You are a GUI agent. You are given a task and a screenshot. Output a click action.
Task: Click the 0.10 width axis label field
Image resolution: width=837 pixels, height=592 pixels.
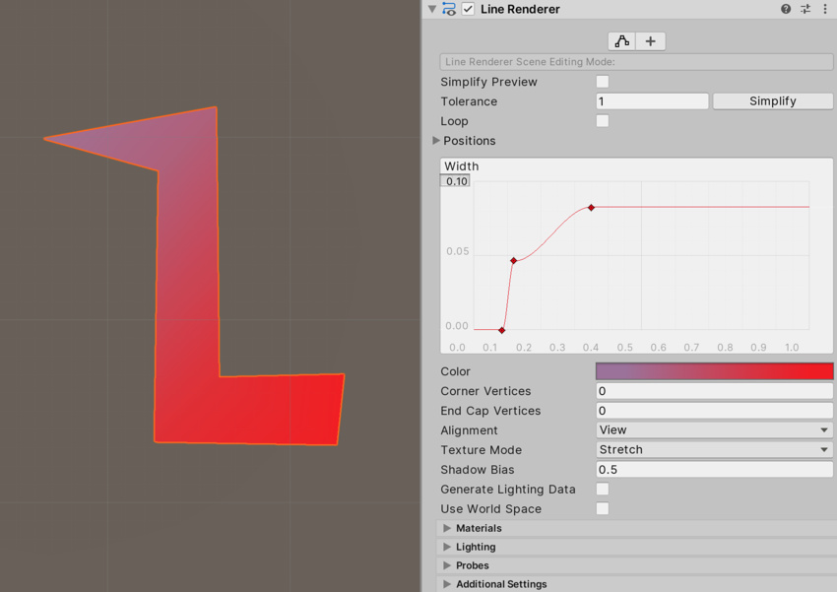pos(455,181)
